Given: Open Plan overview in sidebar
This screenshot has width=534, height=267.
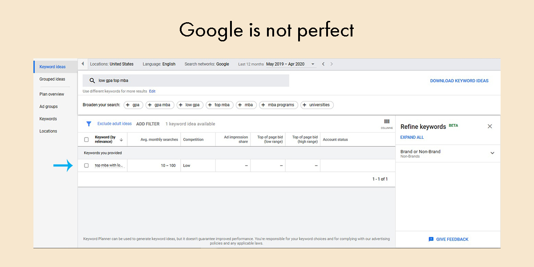Looking at the screenshot, I should [x=52, y=94].
